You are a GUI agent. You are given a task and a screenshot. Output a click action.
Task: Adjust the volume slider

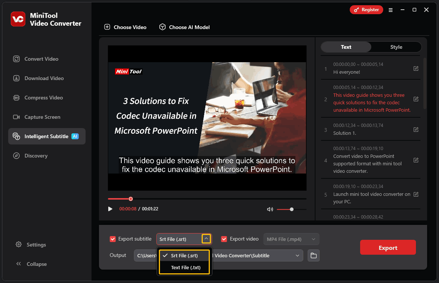click(x=292, y=209)
